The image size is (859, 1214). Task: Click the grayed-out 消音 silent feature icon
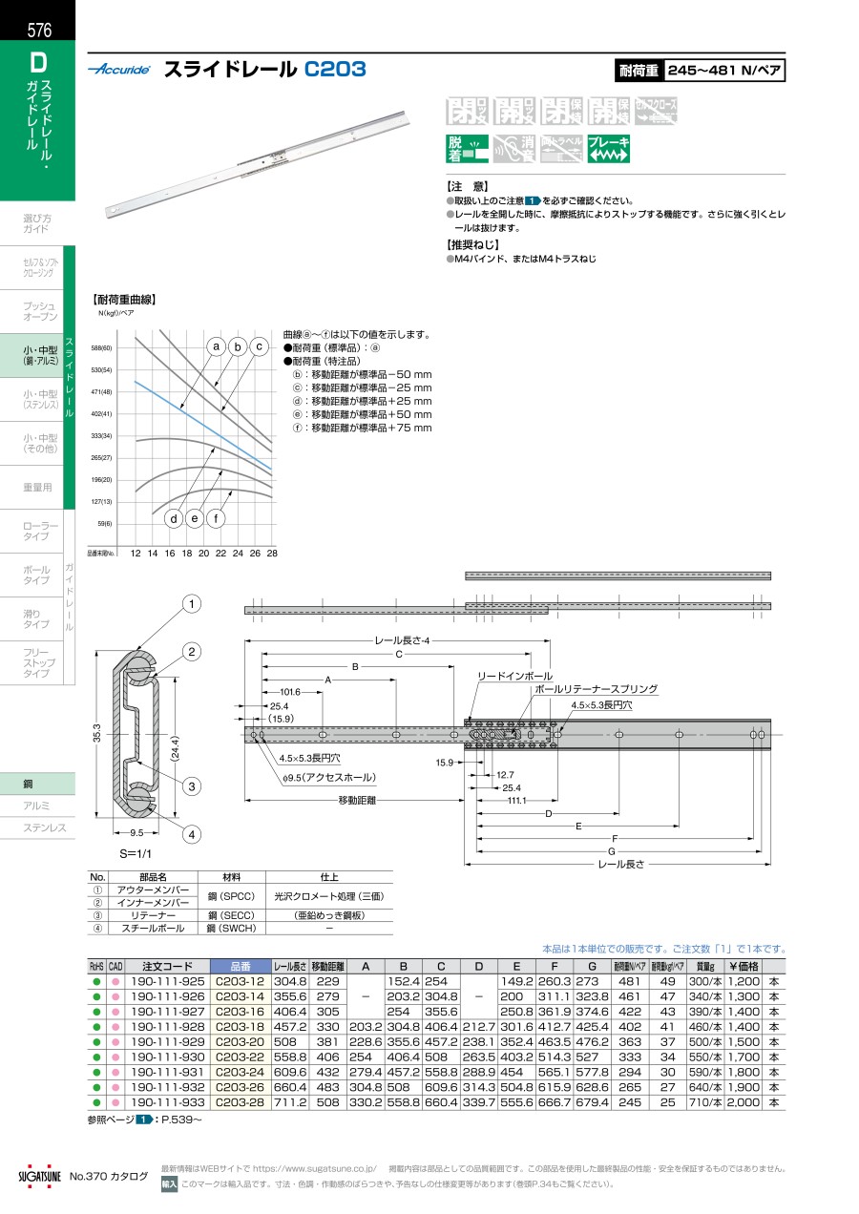tap(514, 150)
